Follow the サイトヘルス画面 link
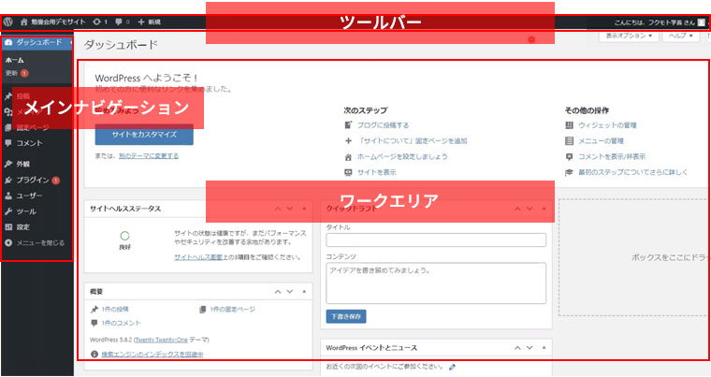This screenshot has height=377, width=711. [198, 256]
